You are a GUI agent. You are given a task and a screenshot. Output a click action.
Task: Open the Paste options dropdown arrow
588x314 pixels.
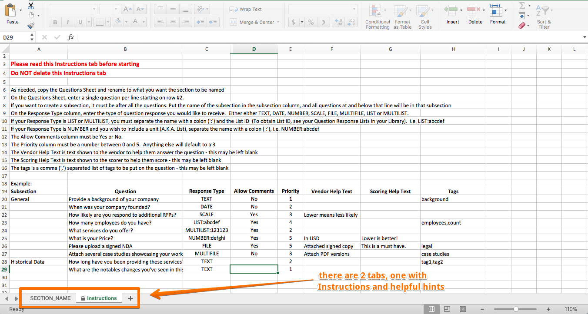(x=20, y=10)
